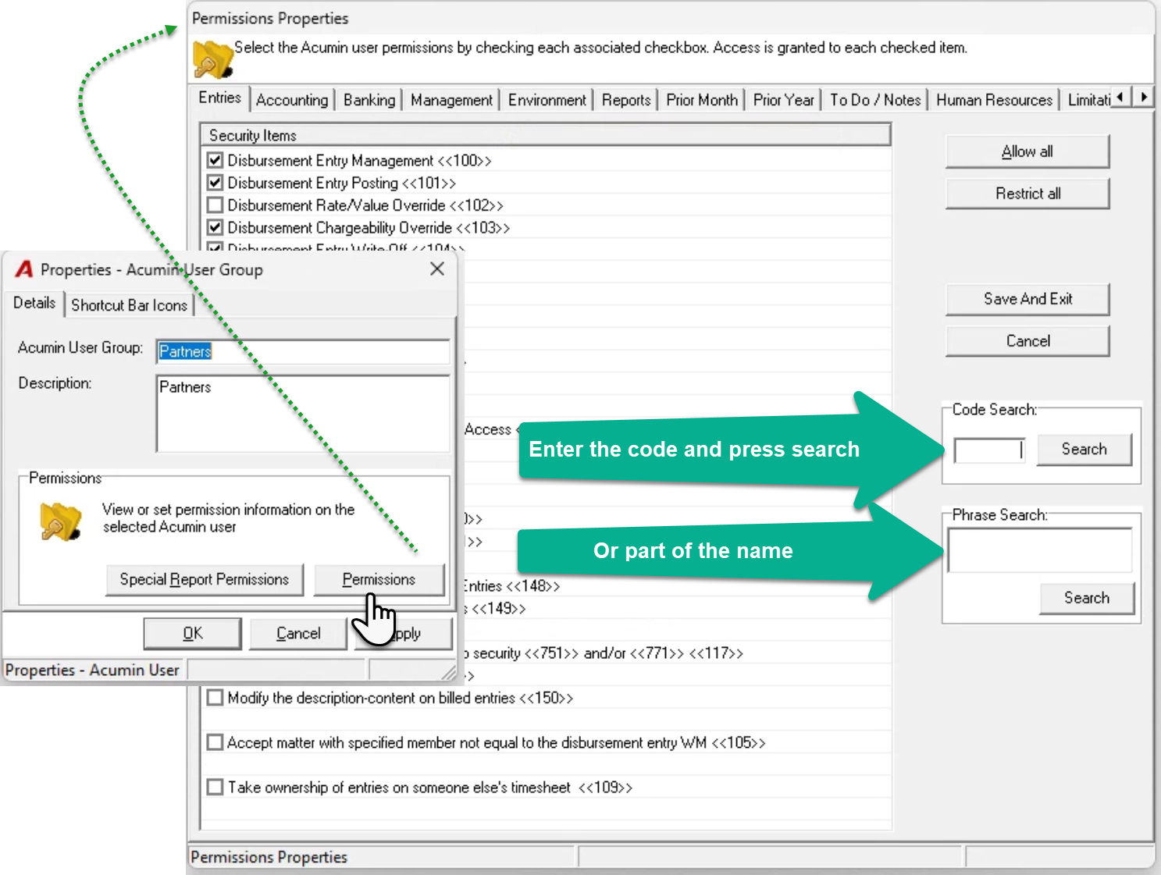
Task: Uncheck Disbursement Entry Posting <<101>>
Action: coord(215,183)
